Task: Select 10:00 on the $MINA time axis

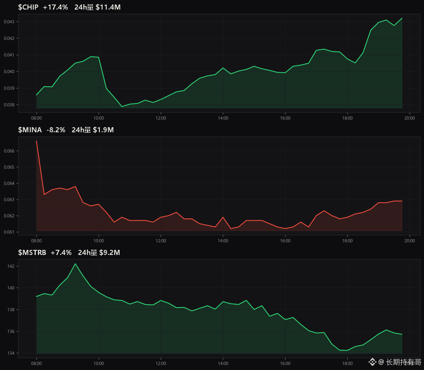Action: [99, 241]
